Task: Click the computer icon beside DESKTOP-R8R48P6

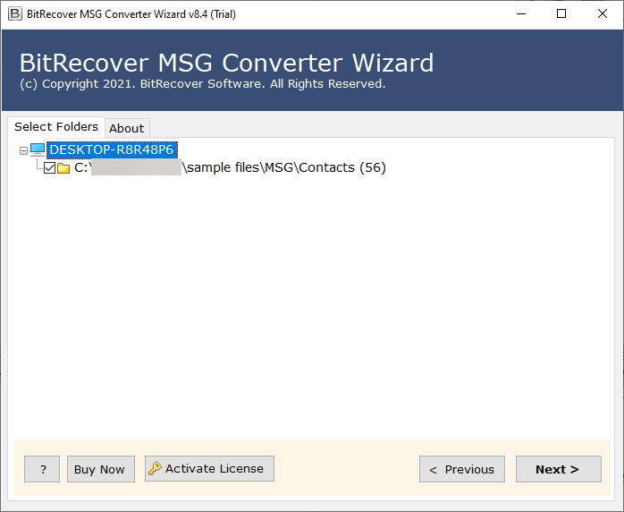Action: (38, 150)
